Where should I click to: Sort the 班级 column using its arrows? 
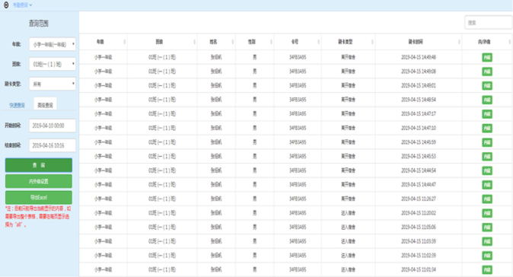(x=194, y=42)
